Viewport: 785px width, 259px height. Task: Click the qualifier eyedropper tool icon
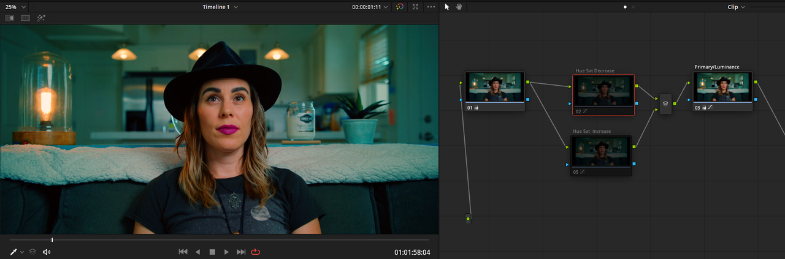[x=13, y=252]
